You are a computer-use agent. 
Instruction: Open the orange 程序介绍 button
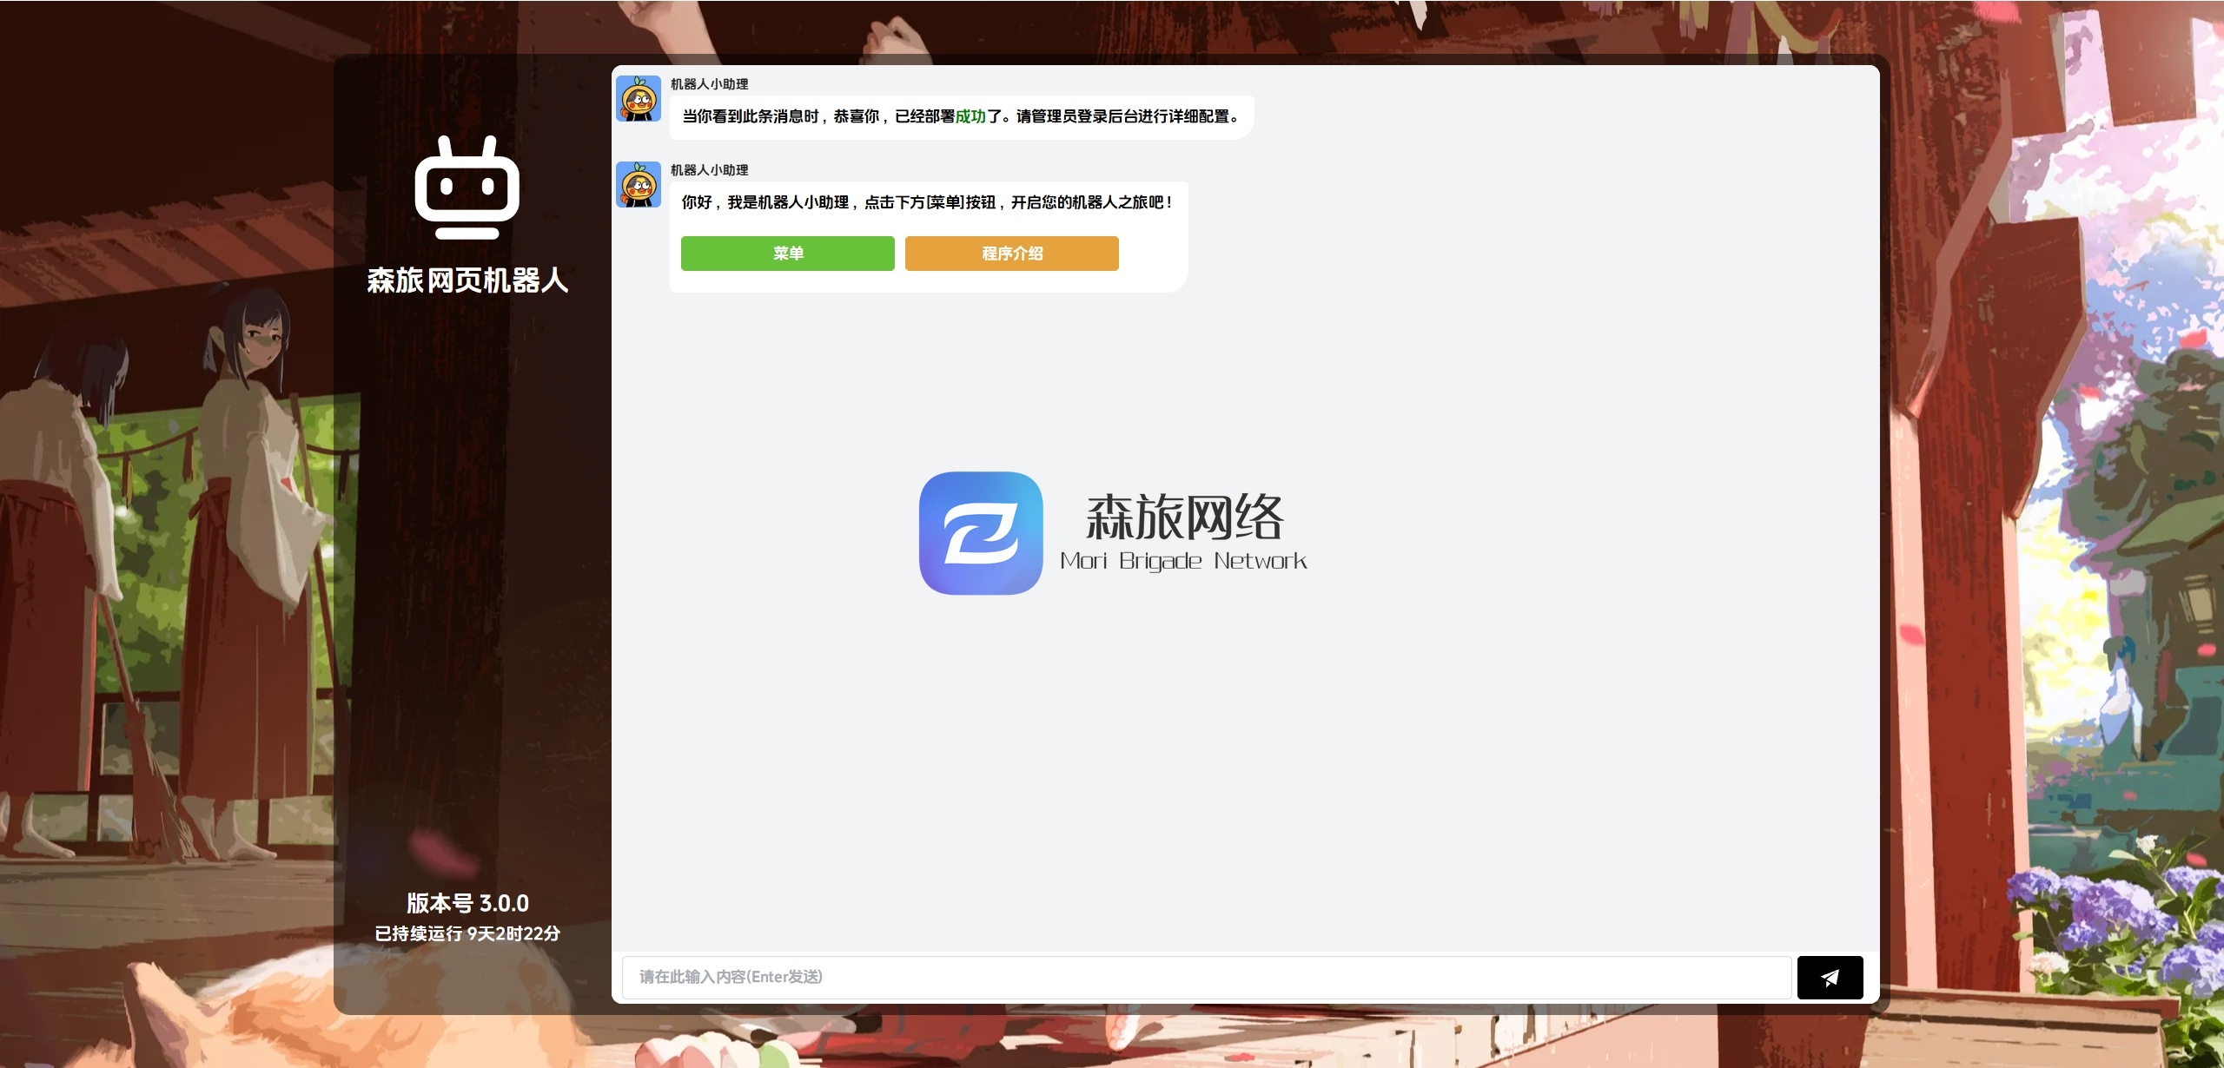[1012, 254]
